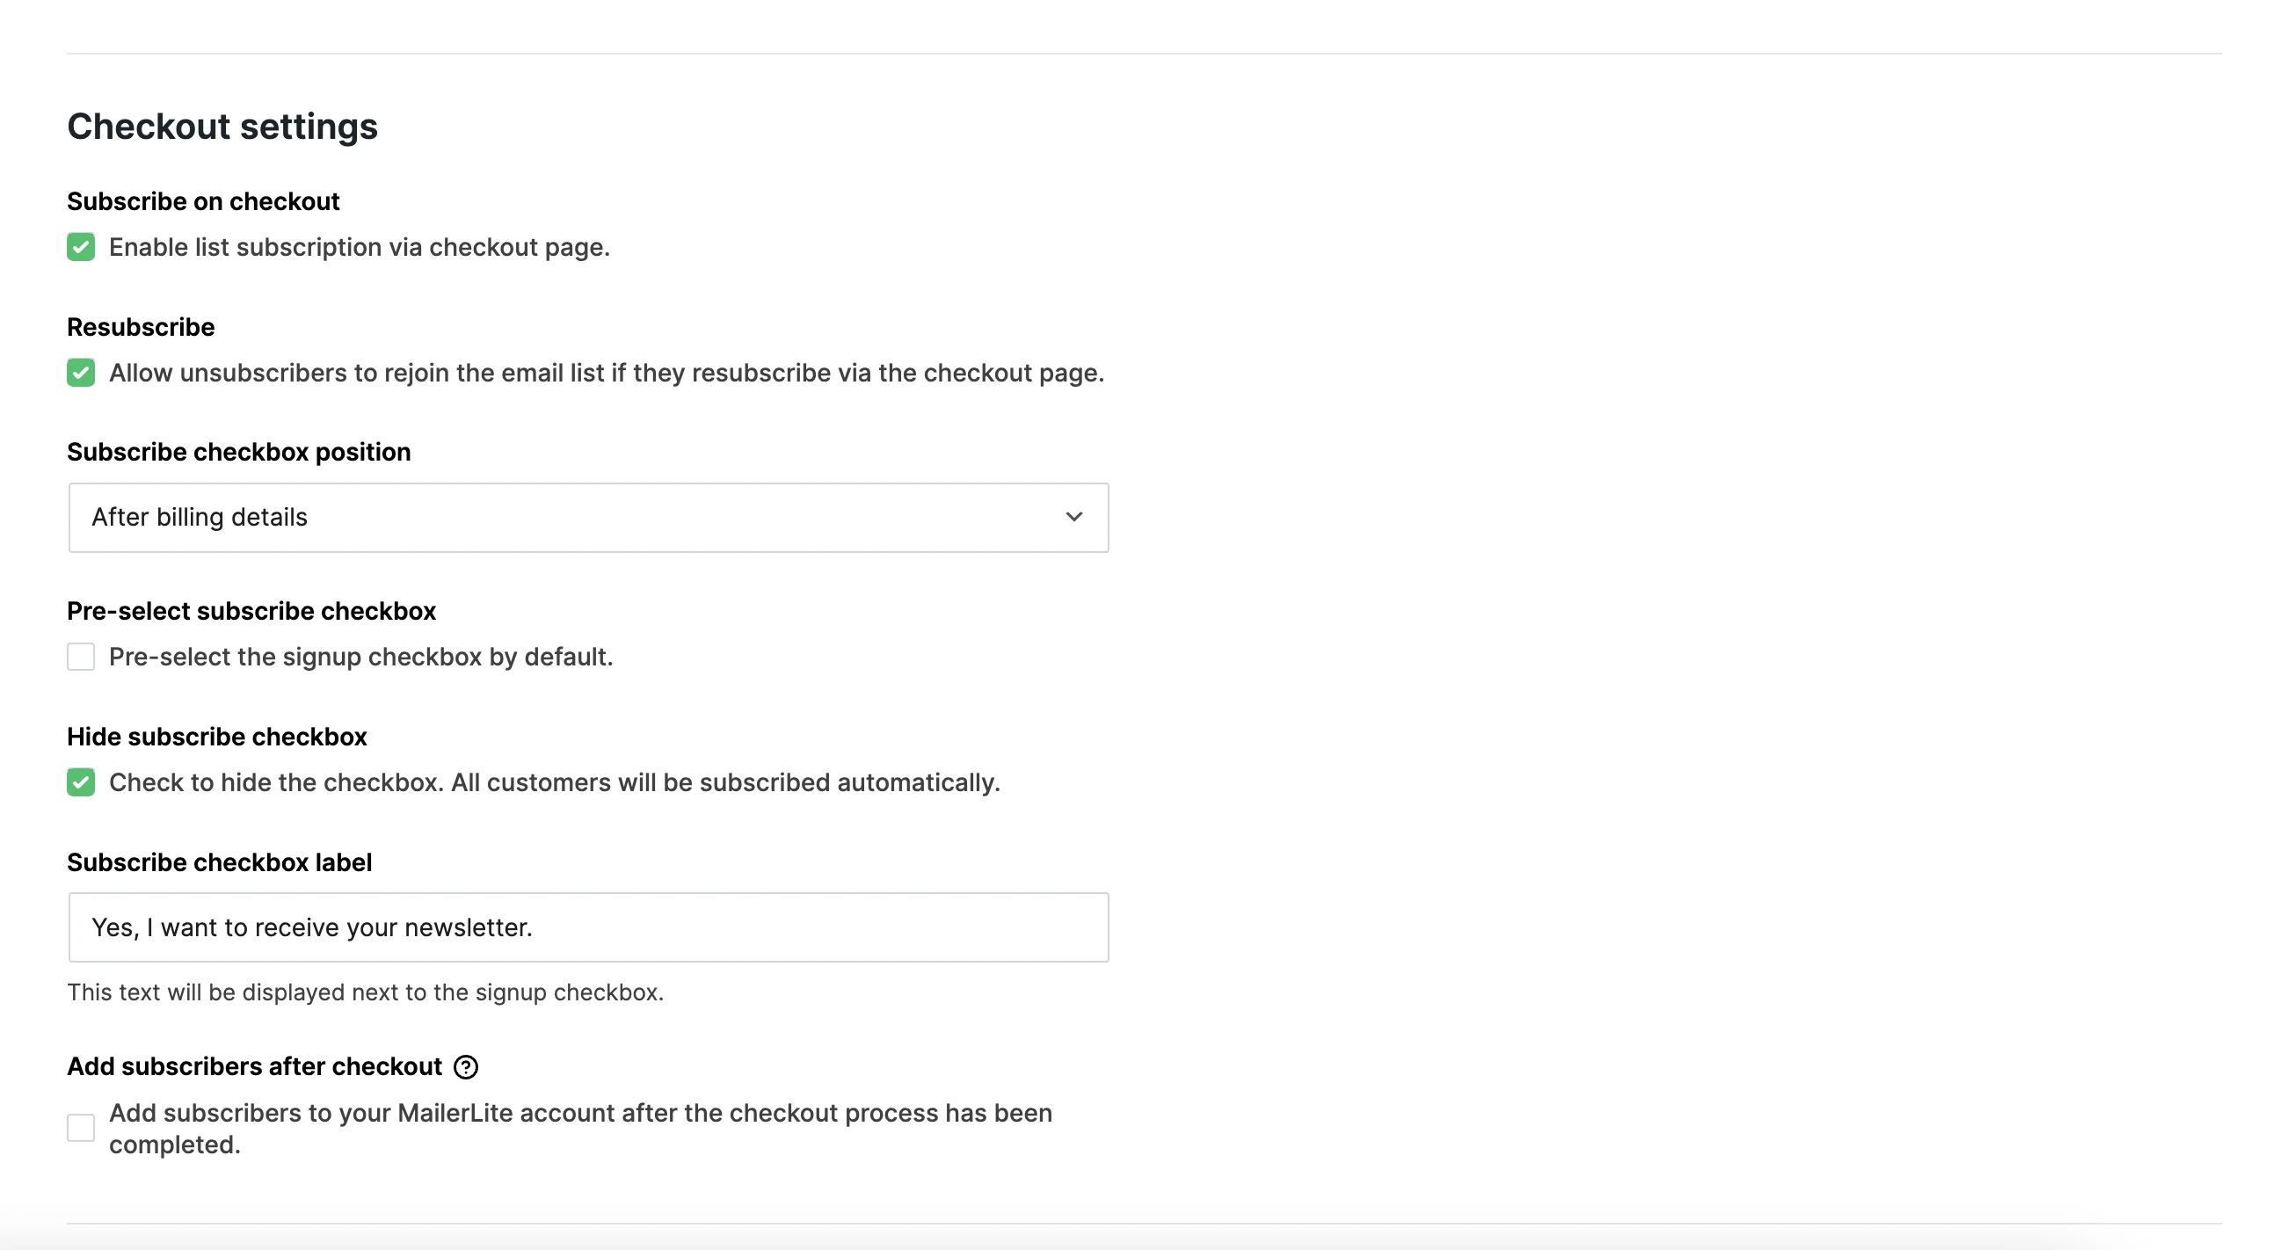The width and height of the screenshot is (2291, 1250).
Task: Open help tooltip for Add subscribers after checkout
Action: (466, 1067)
